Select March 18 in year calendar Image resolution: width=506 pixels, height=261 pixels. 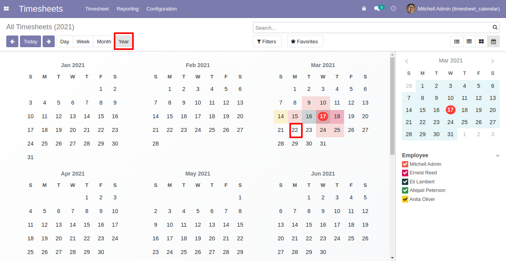[337, 116]
